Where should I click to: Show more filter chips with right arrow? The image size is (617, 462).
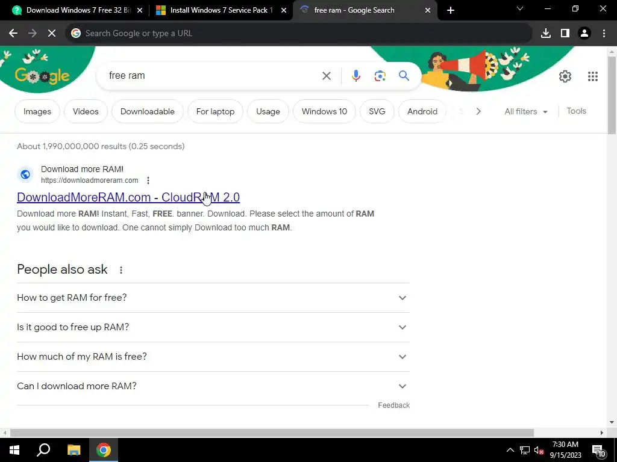click(x=478, y=111)
